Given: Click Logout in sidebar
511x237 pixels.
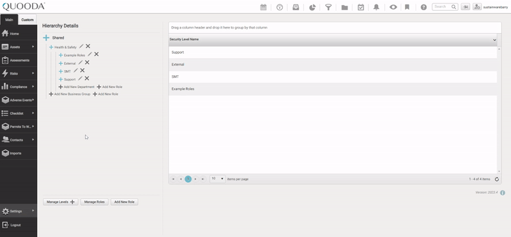Looking at the screenshot, I should [x=19, y=225].
